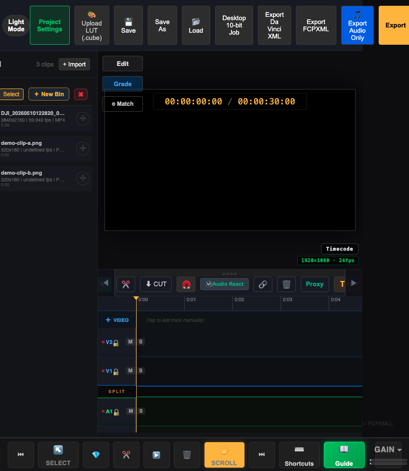409x471 pixels.
Task: Add demo-clip-a.png to the timeline
Action: [x=83, y=148]
